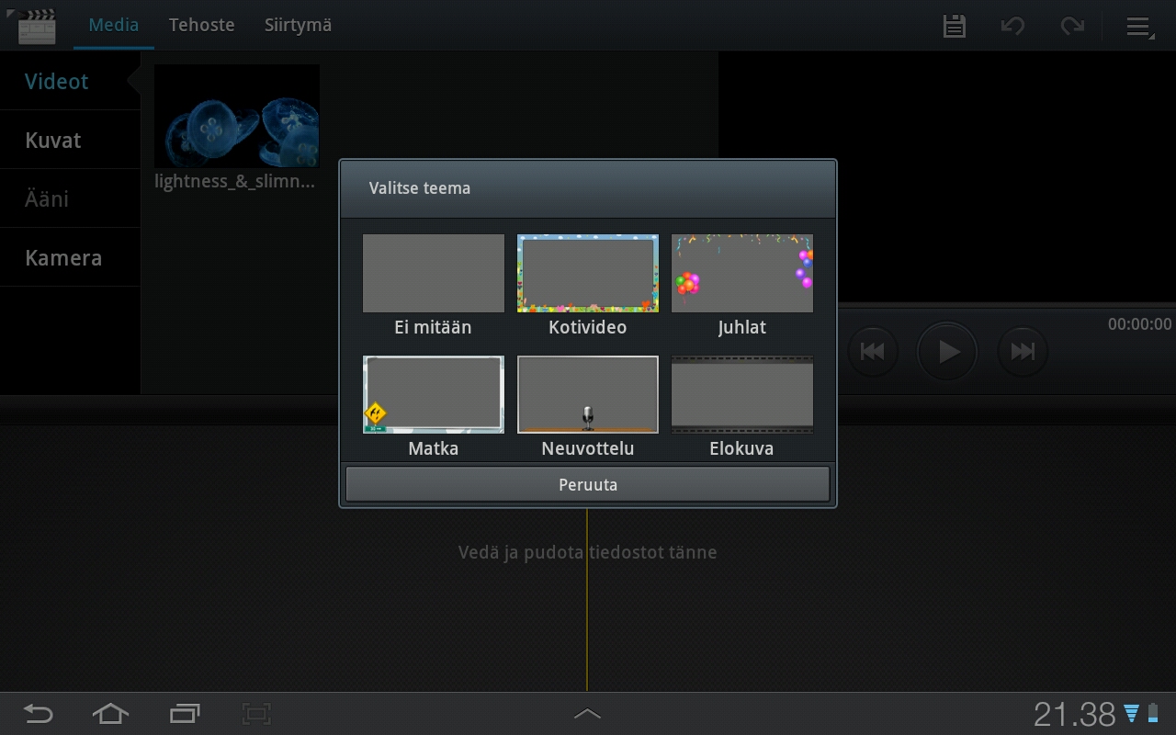Choose the Ei mitään theme option

[x=434, y=274]
